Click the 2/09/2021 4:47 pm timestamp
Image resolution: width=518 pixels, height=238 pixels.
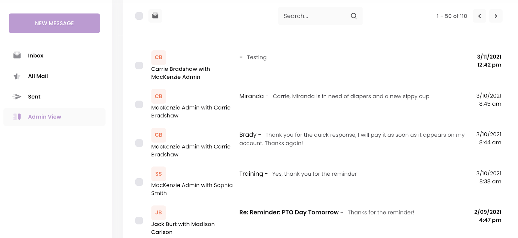[x=488, y=216]
